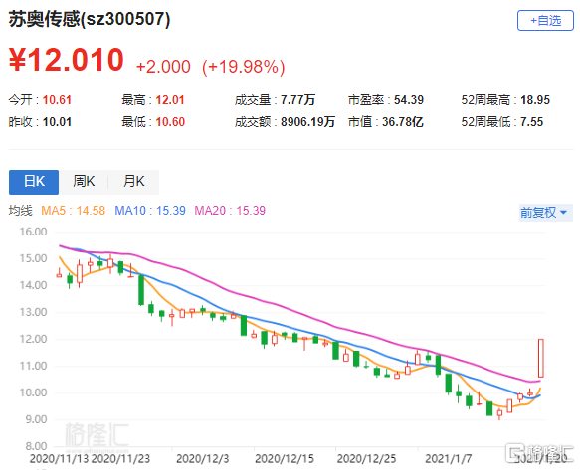Click 52-week high value 18.95
This screenshot has height=470, width=580.
[x=535, y=100]
